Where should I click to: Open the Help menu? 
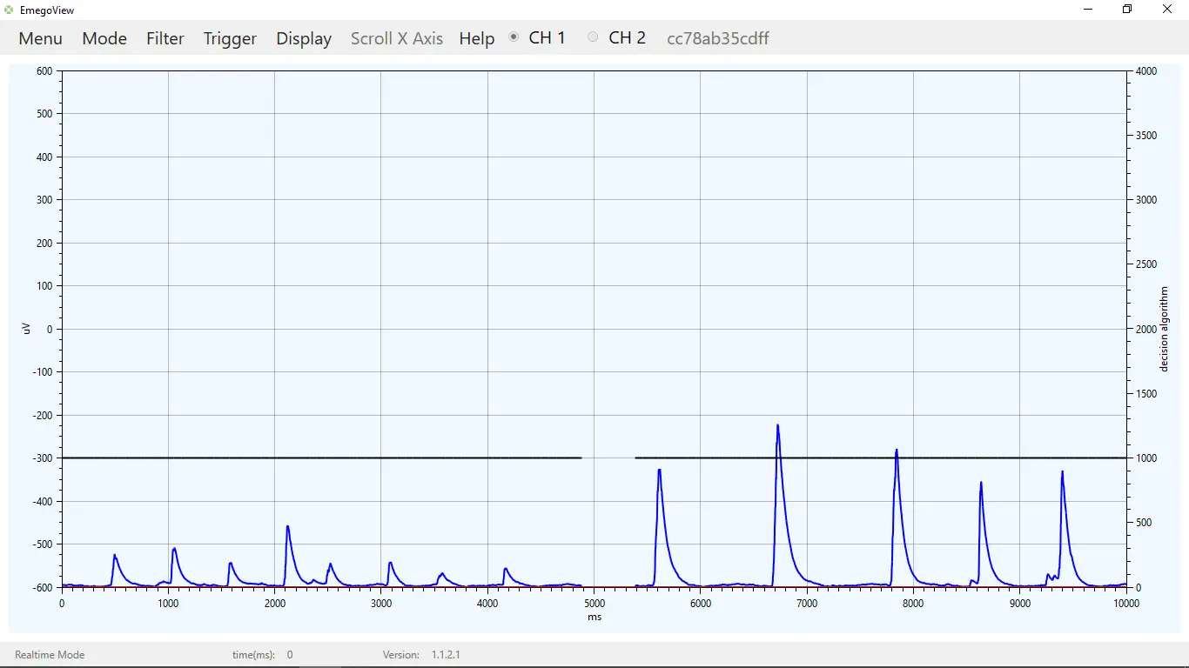[476, 38]
